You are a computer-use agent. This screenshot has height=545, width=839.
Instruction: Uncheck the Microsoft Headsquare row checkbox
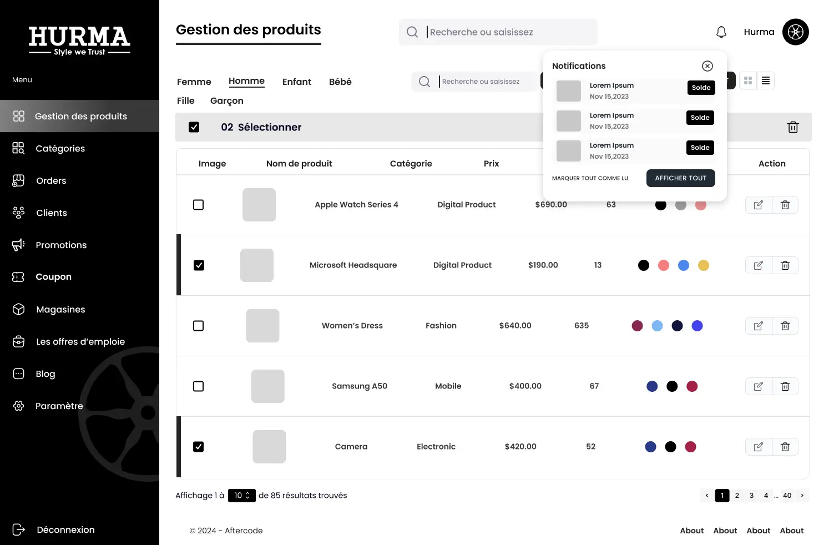(199, 265)
